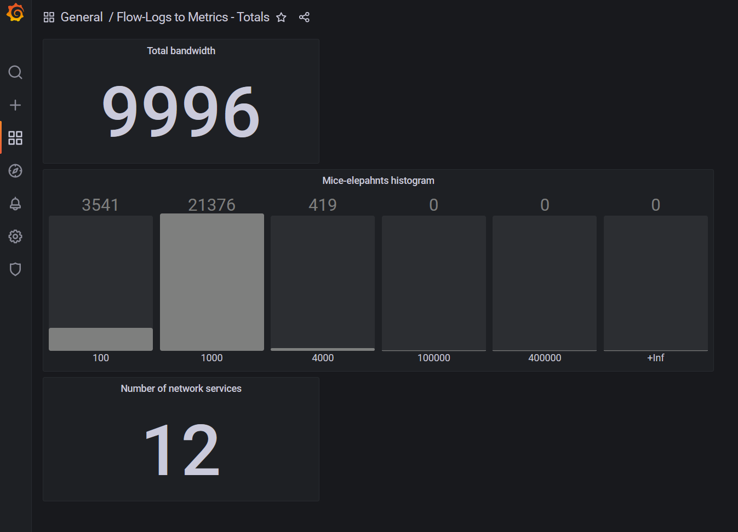
Task: Click the +Inf bucket label
Action: (656, 358)
